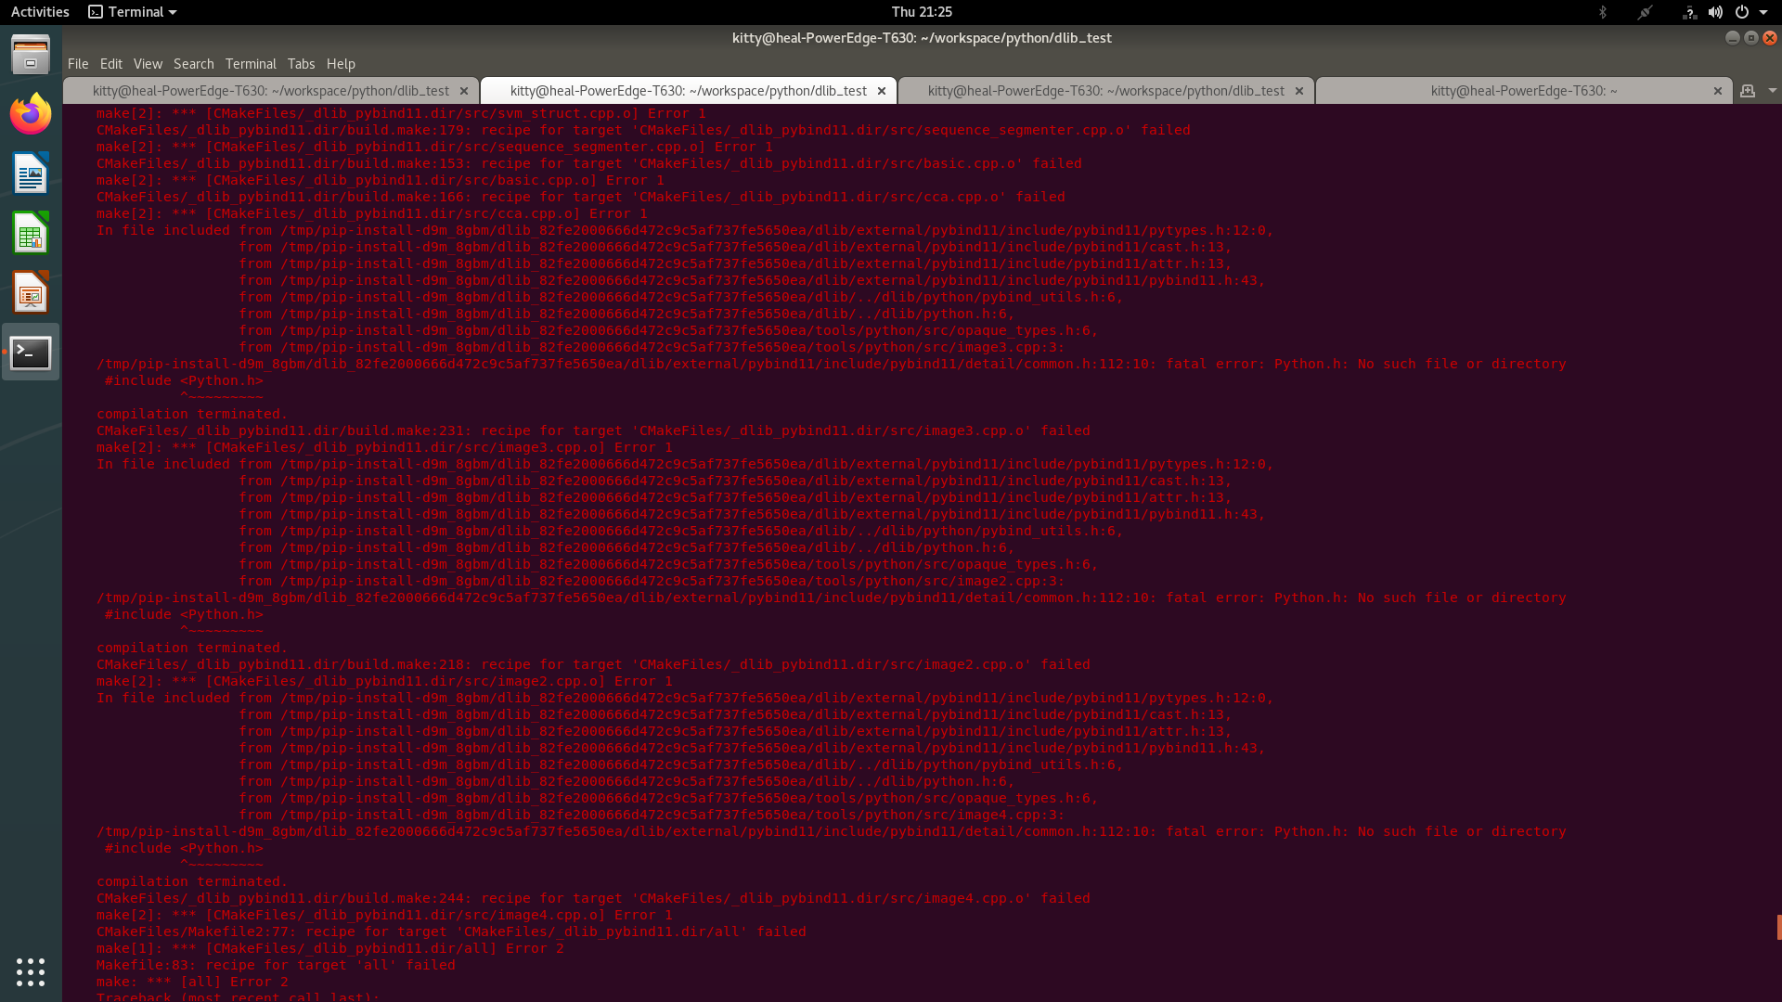Open the Terminal app menu in top bar
Image resolution: width=1782 pixels, height=1002 pixels.
coord(132,12)
